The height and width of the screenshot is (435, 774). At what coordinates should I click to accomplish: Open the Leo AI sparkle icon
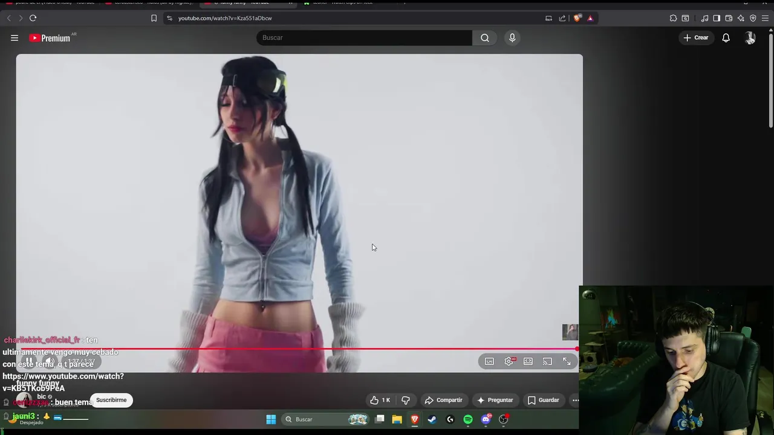741,18
